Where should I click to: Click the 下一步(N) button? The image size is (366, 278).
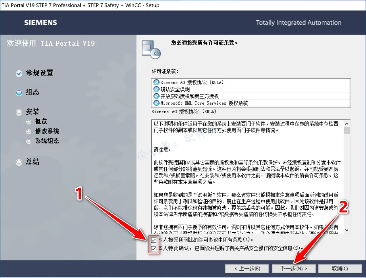[293, 269]
